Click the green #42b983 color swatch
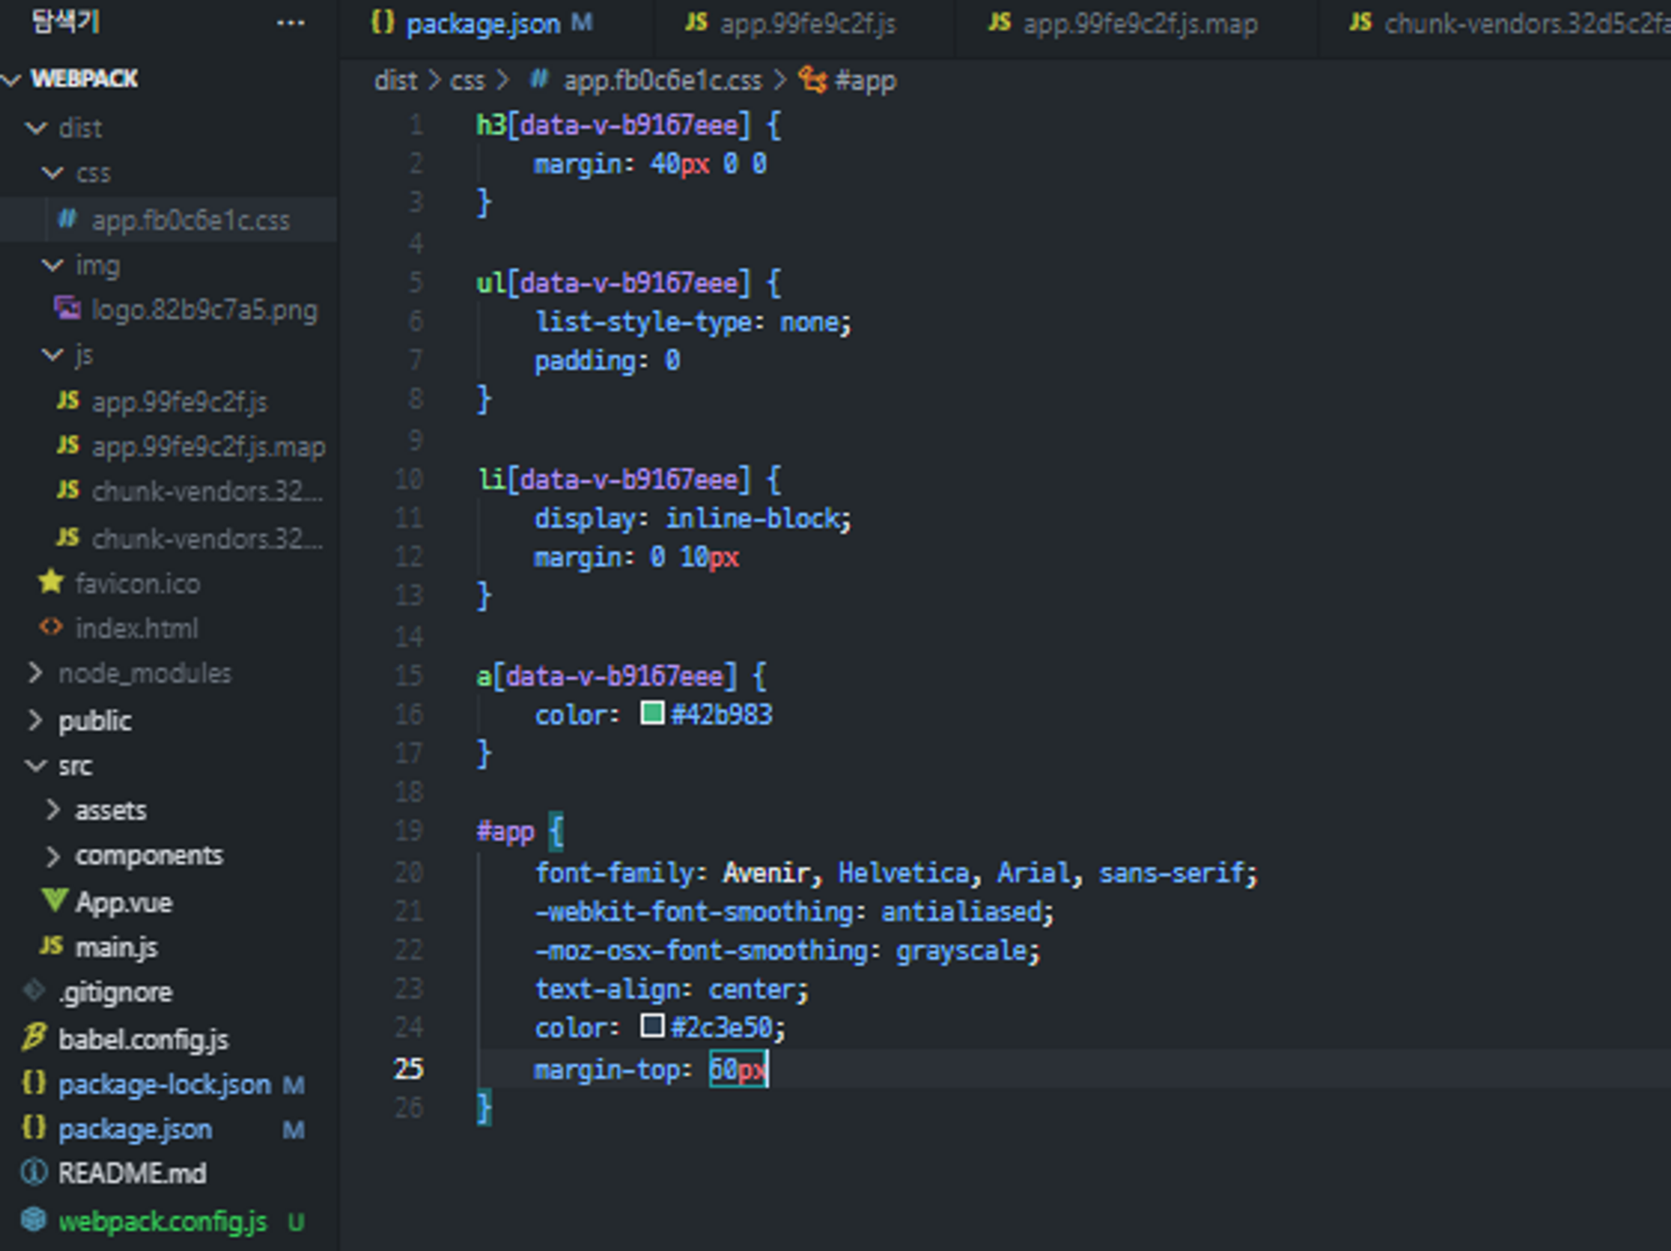1671x1251 pixels. (652, 713)
